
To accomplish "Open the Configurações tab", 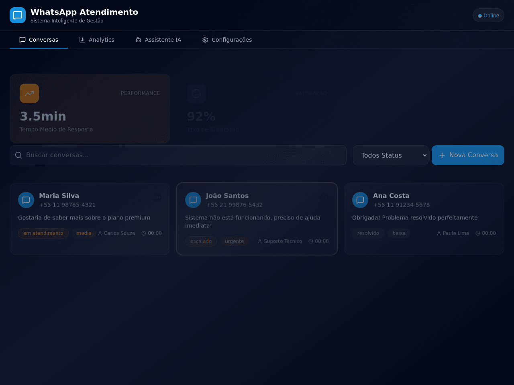I will point(227,40).
